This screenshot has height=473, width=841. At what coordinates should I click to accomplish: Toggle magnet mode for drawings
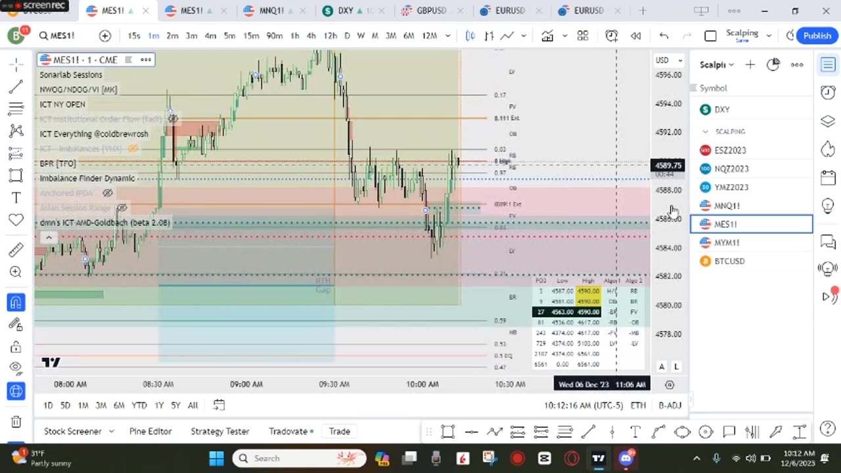coord(16,302)
